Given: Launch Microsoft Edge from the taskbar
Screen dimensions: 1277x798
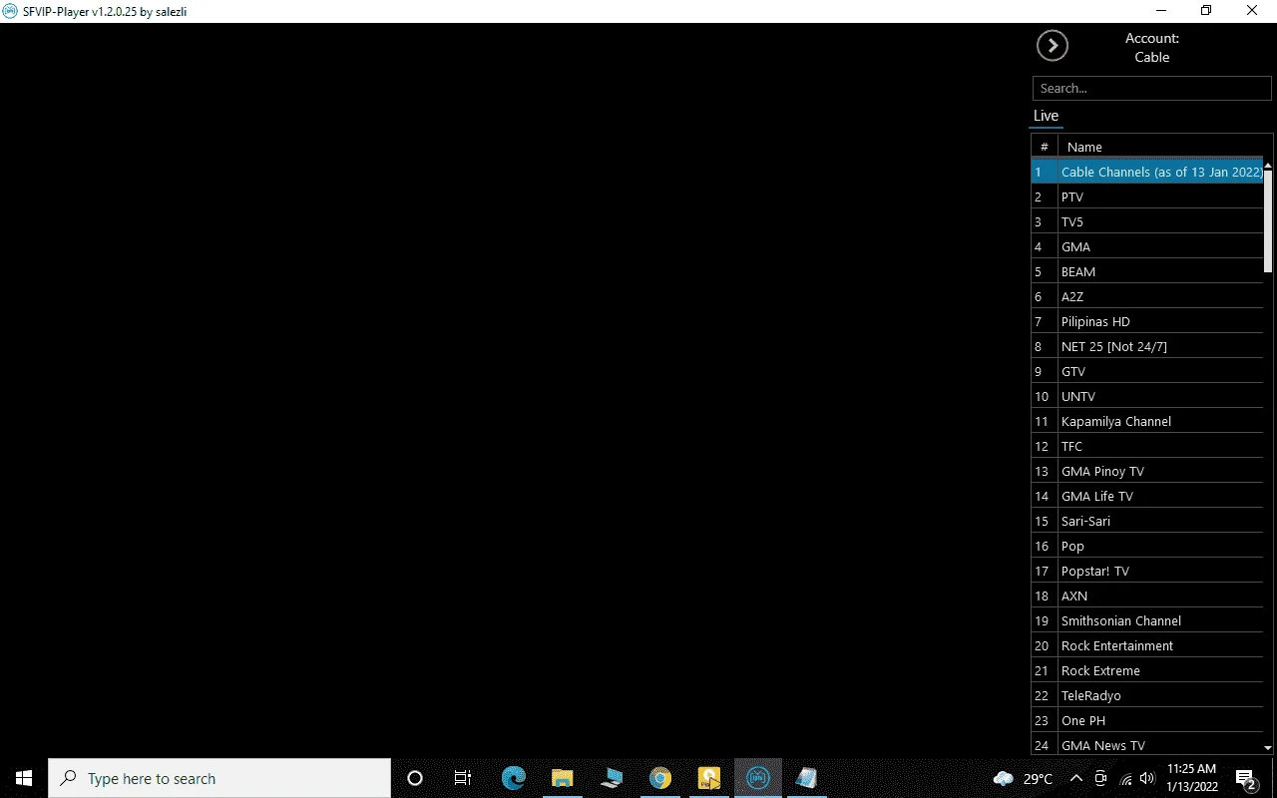Looking at the screenshot, I should 513,778.
